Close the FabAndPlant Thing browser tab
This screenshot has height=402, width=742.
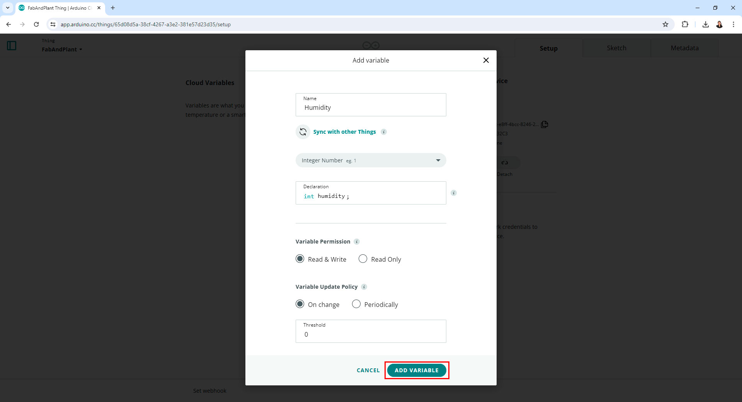pyautogui.click(x=99, y=8)
